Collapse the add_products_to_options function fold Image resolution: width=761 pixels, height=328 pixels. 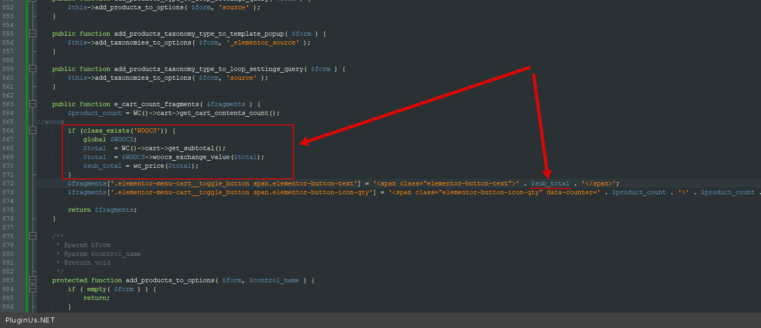point(33,280)
